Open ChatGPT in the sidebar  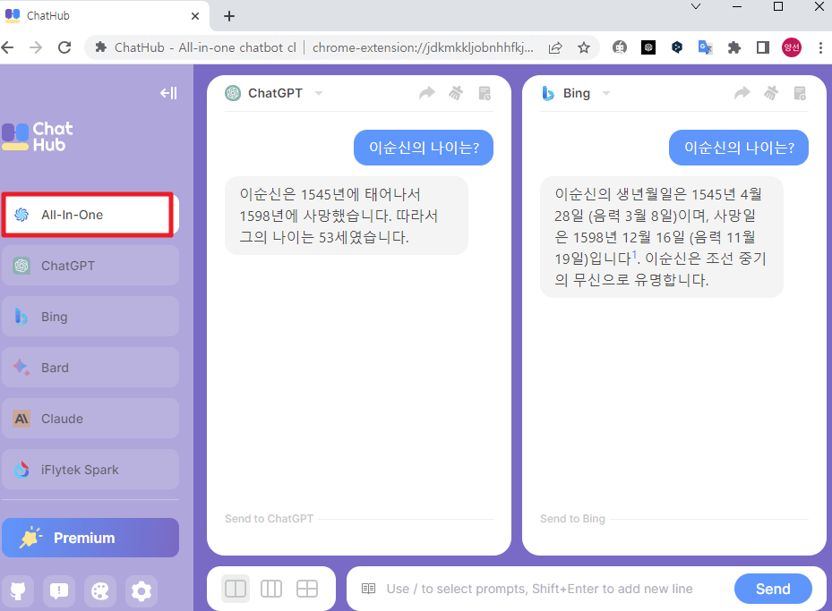pos(90,266)
